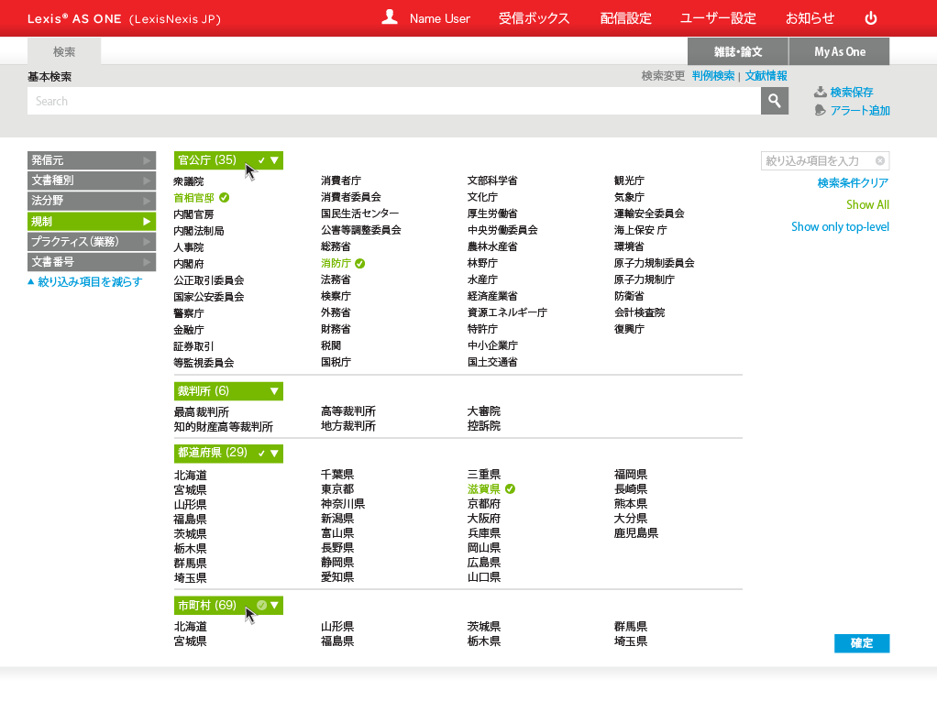
Task: Select 観光庁 agency
Action: [x=629, y=181]
